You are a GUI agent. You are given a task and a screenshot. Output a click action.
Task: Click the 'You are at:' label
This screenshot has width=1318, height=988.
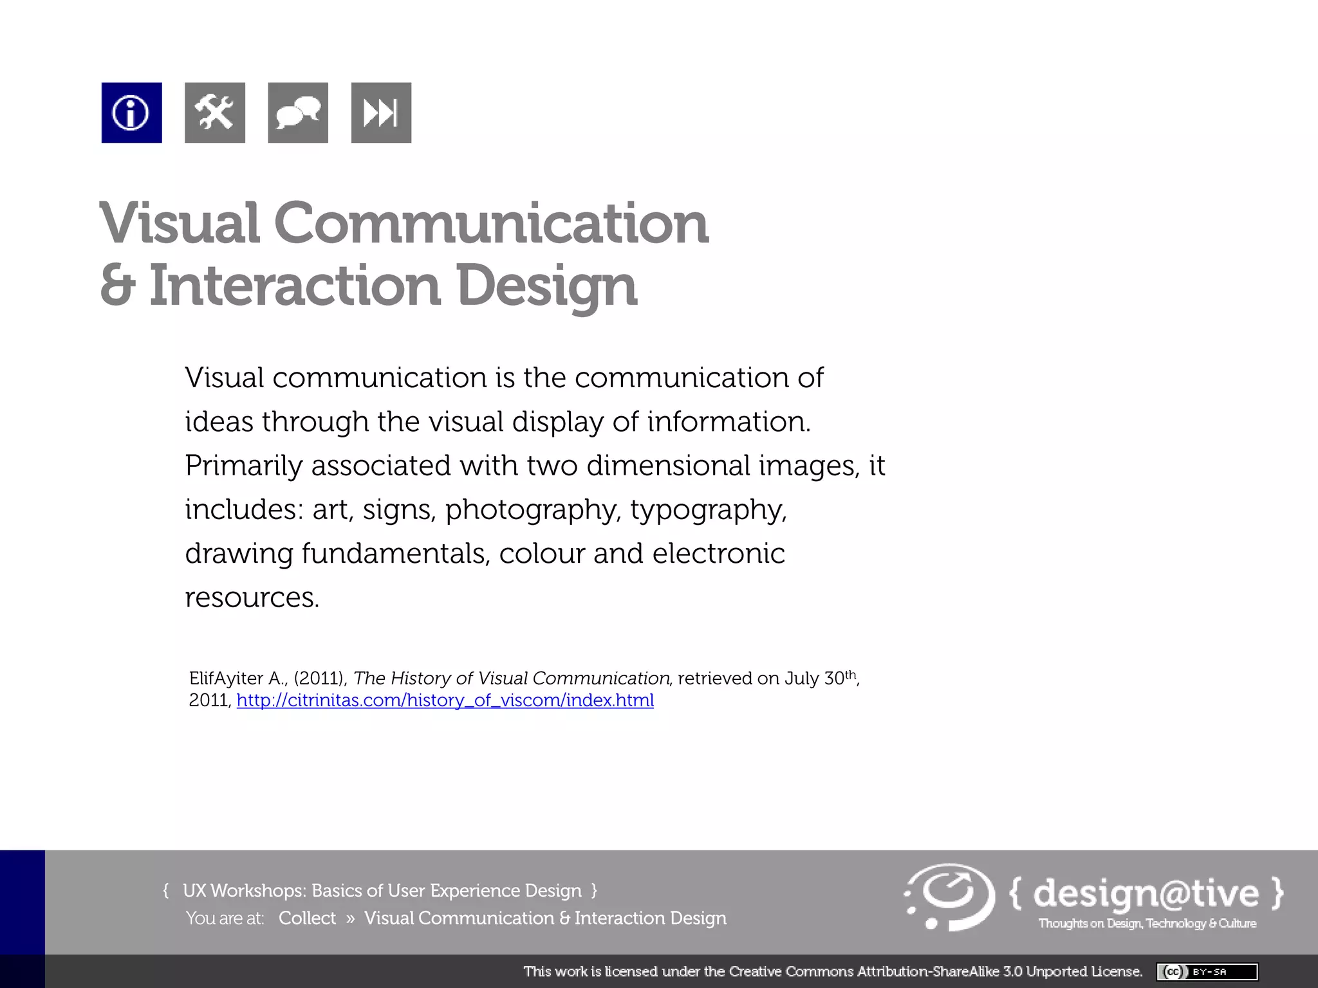click(x=225, y=919)
